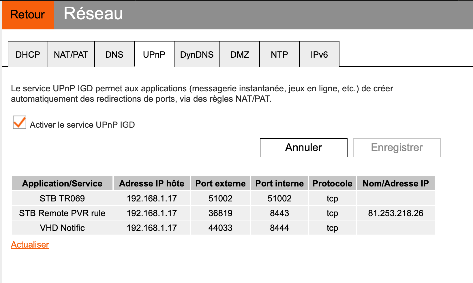
Task: Switch to the NAT/PAT tab
Action: click(71, 54)
